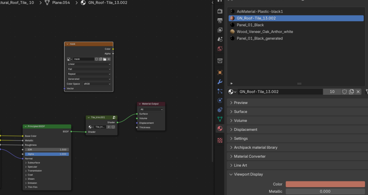Expand the Surface panel

[x=297, y=112]
